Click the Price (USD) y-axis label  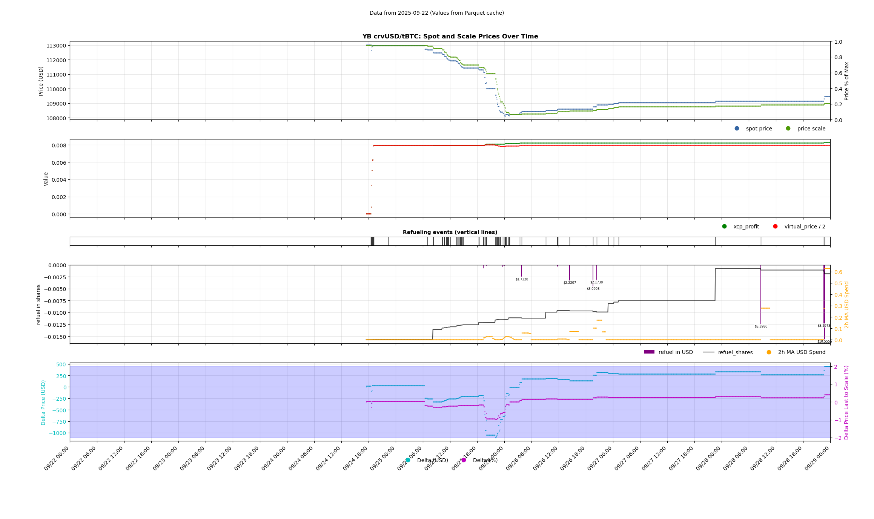coord(41,81)
